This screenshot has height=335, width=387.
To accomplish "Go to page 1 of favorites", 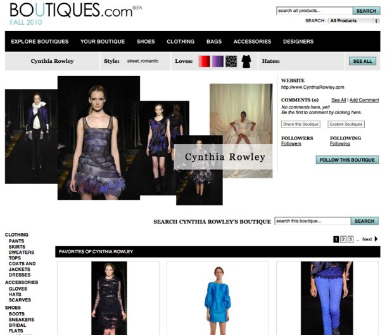I will point(336,239).
